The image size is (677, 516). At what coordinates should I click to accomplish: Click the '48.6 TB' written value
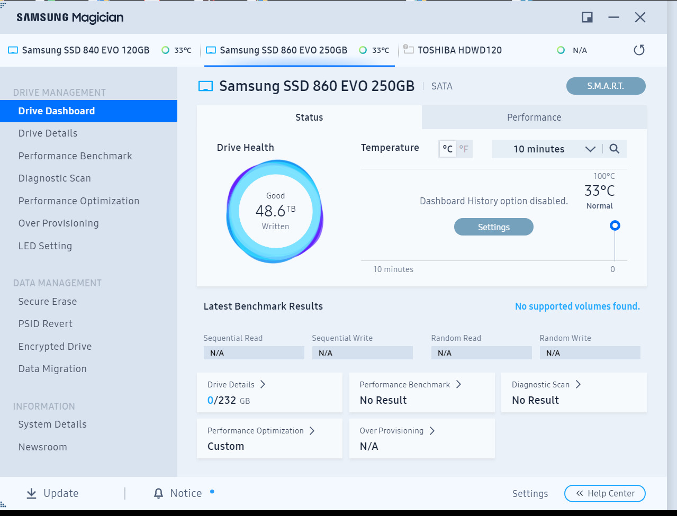click(x=275, y=211)
